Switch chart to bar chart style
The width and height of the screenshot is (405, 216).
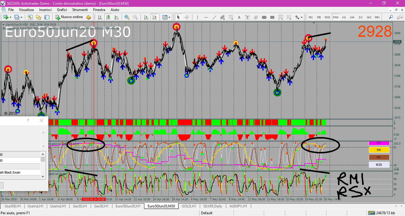100,17
